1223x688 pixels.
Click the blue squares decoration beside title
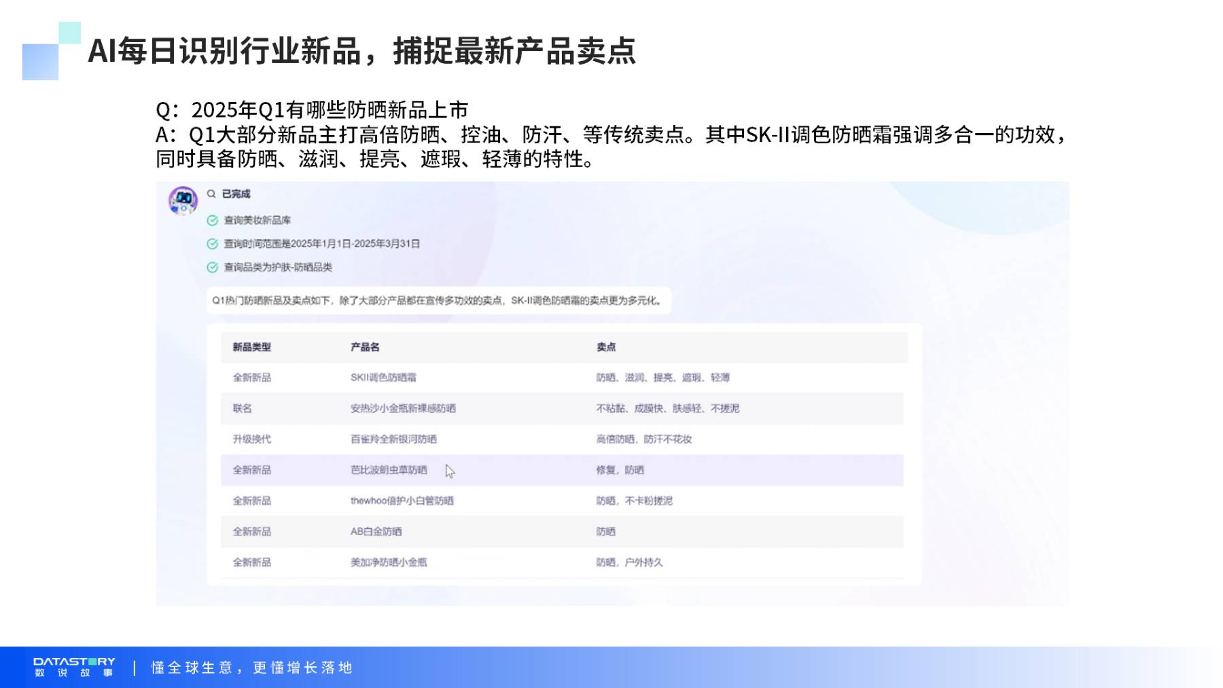click(50, 52)
